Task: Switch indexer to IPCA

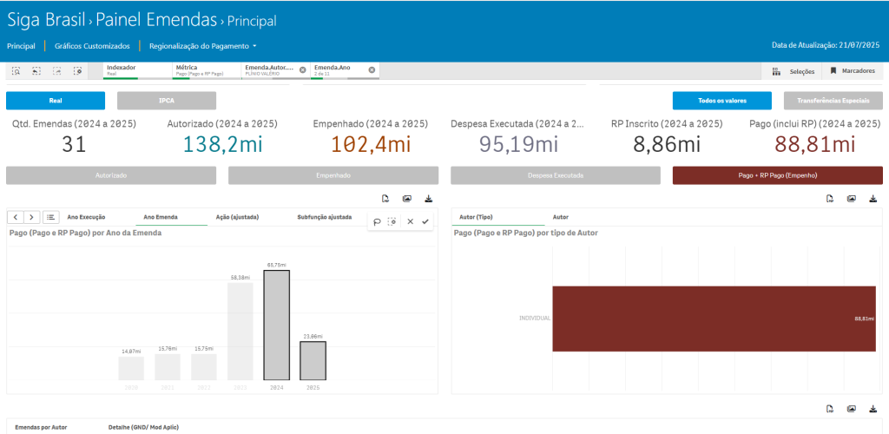Action: [x=167, y=101]
